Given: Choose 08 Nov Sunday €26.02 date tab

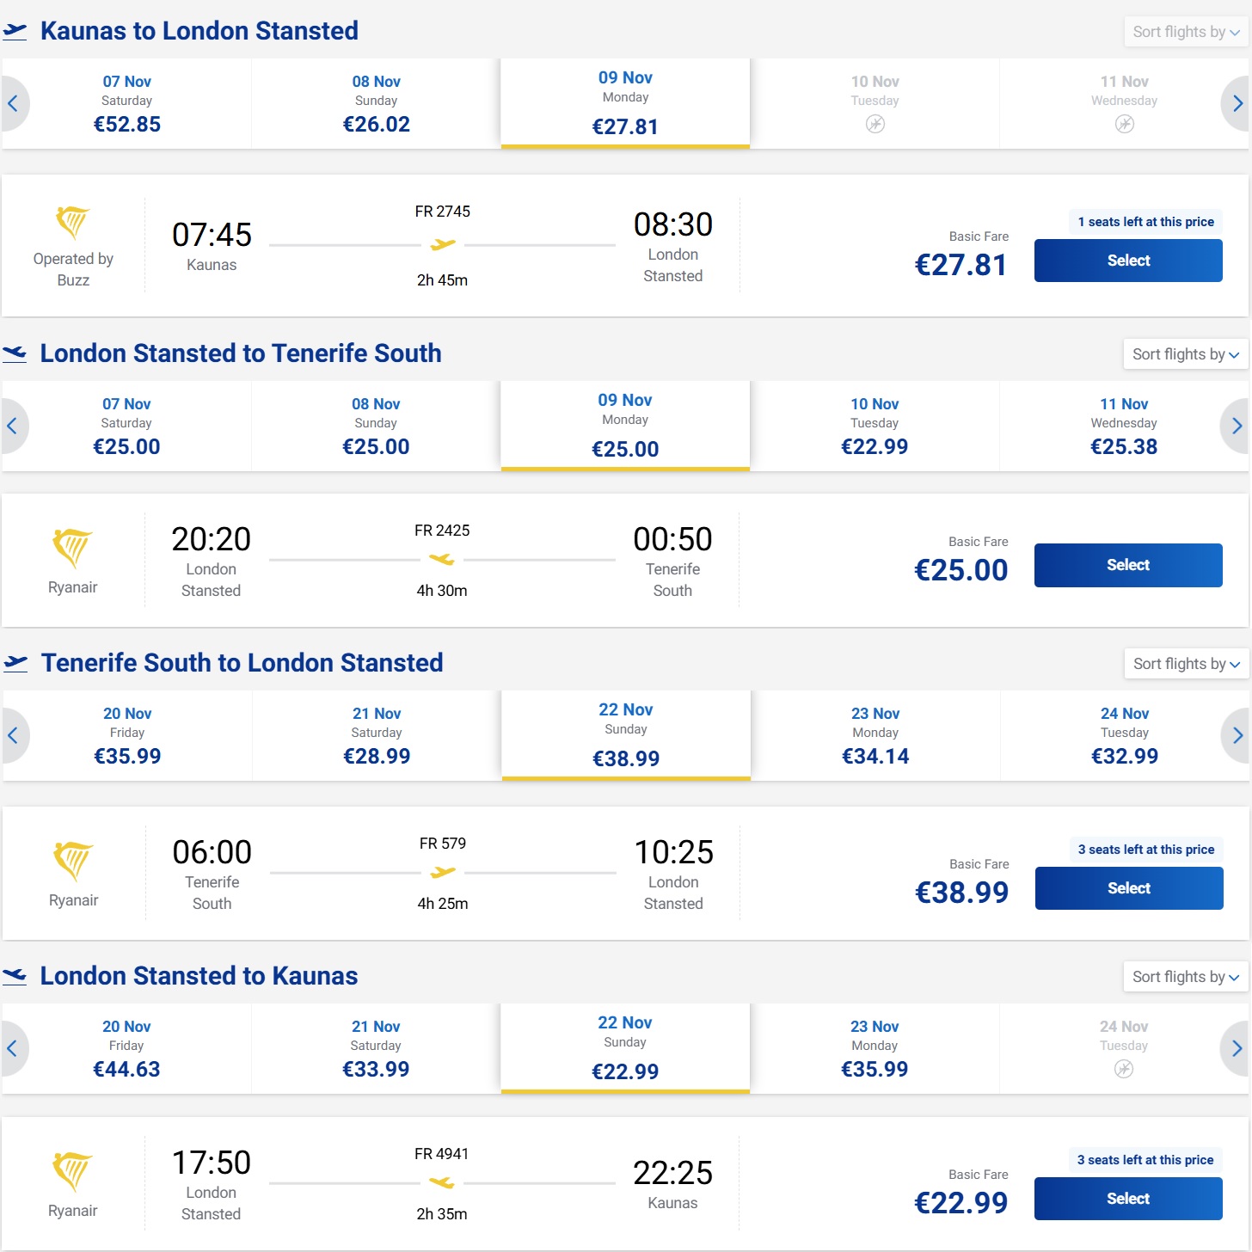Looking at the screenshot, I should [x=376, y=104].
